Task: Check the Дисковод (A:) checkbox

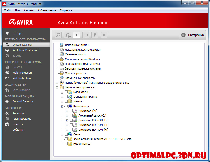Action: click(71, 111)
